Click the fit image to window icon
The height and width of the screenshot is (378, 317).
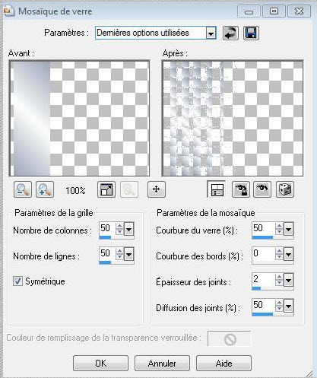(x=106, y=189)
